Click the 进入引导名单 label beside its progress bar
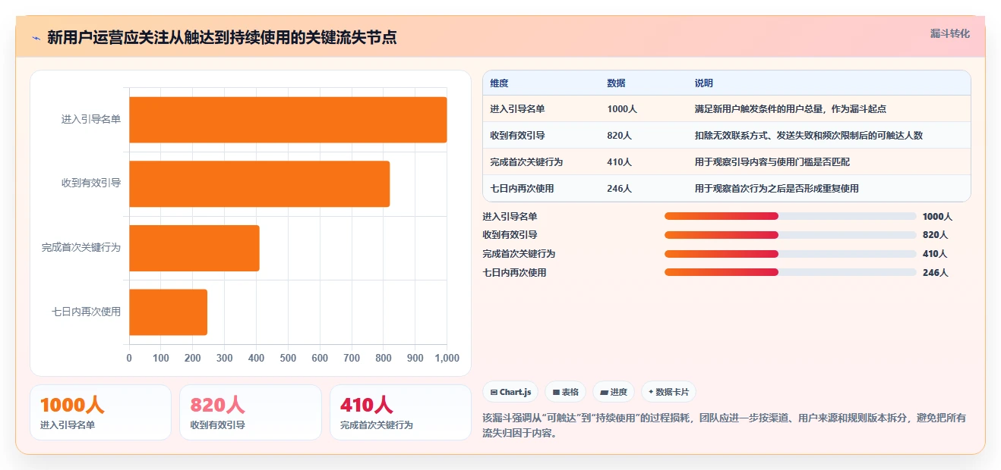 510,217
